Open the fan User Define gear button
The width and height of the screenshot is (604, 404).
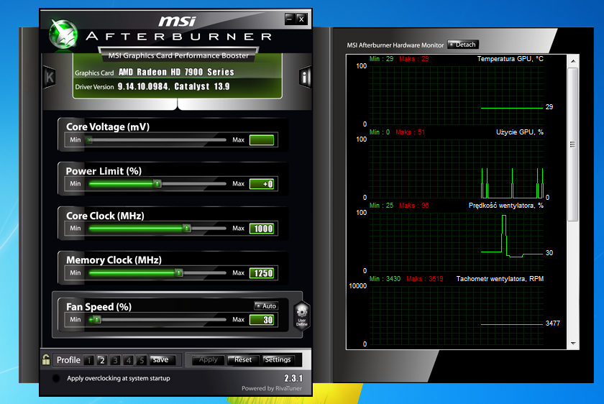(301, 316)
